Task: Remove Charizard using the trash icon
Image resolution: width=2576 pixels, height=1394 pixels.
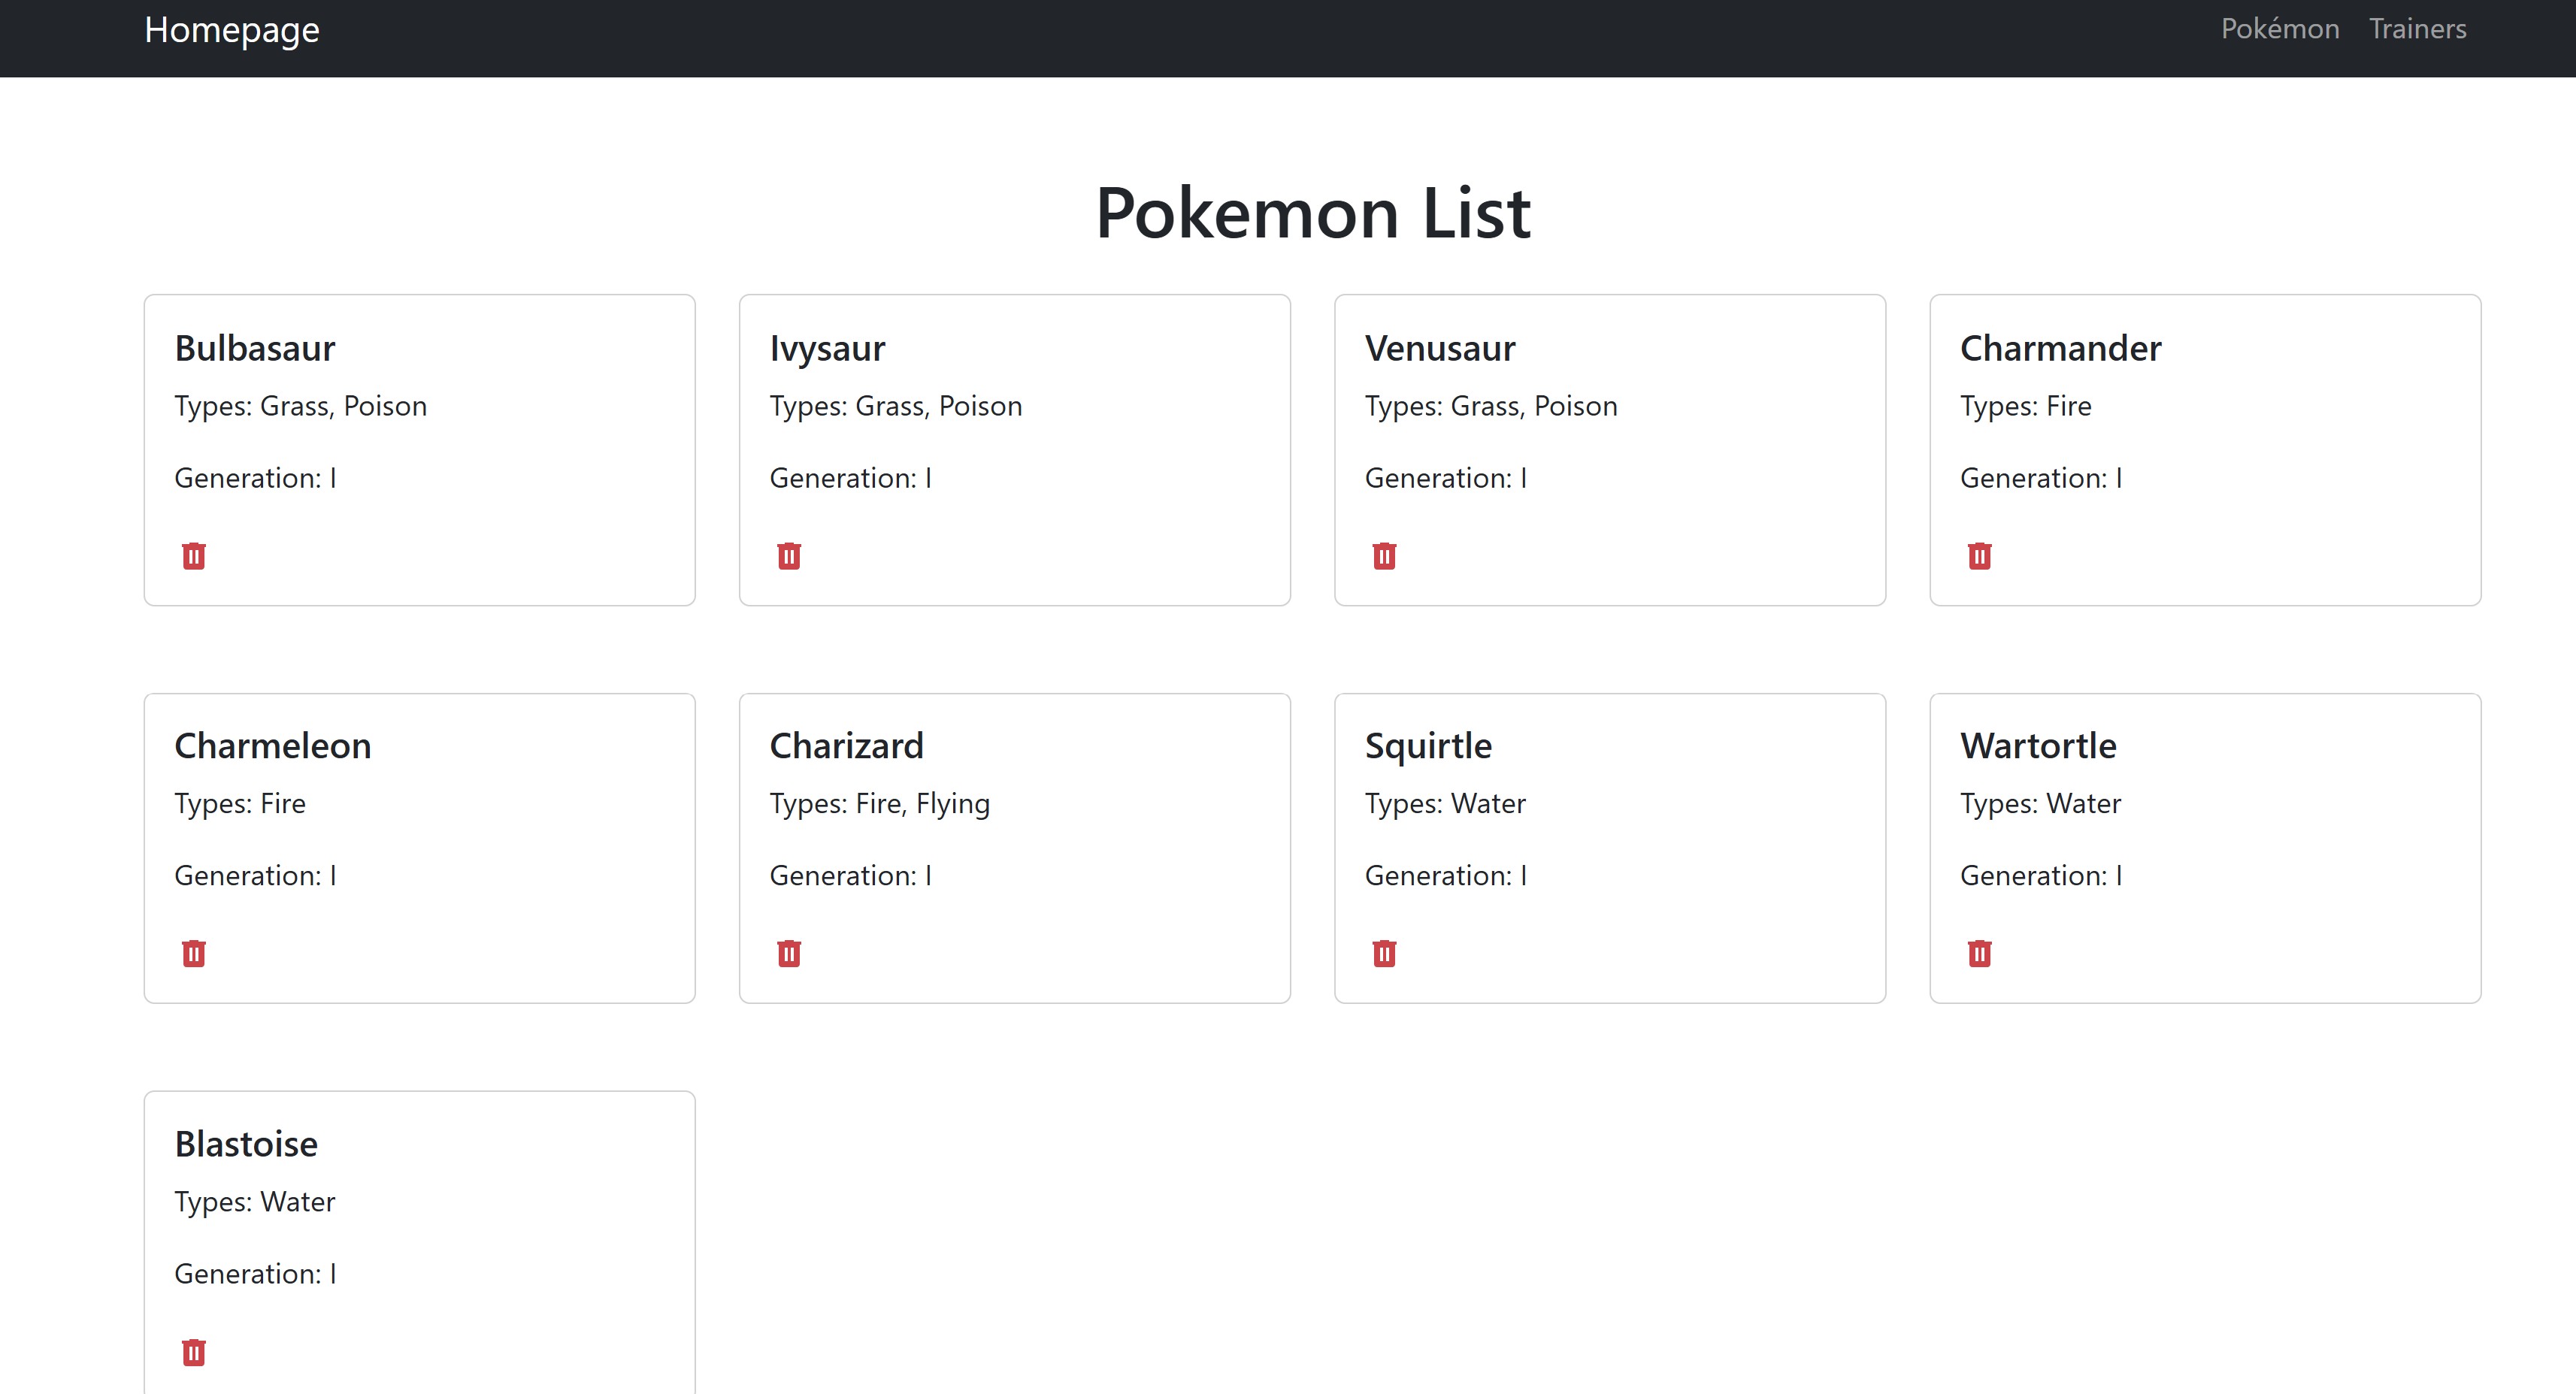Action: 788,953
